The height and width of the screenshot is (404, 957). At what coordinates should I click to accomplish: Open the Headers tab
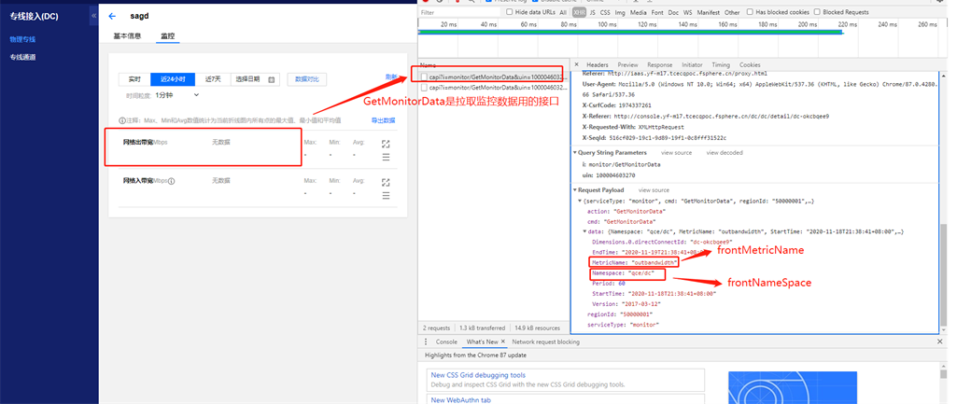click(598, 64)
